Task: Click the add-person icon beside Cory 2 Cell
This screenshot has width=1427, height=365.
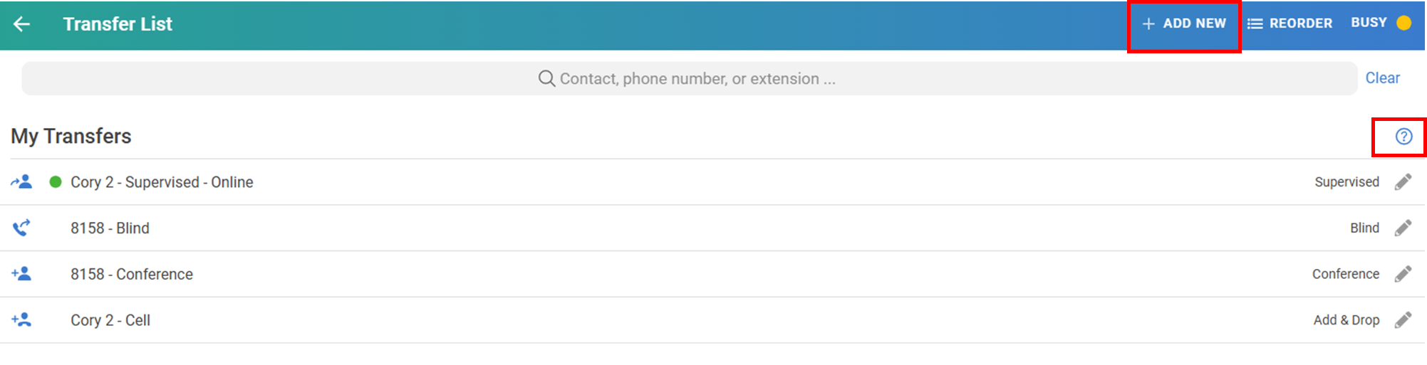Action: tap(21, 320)
